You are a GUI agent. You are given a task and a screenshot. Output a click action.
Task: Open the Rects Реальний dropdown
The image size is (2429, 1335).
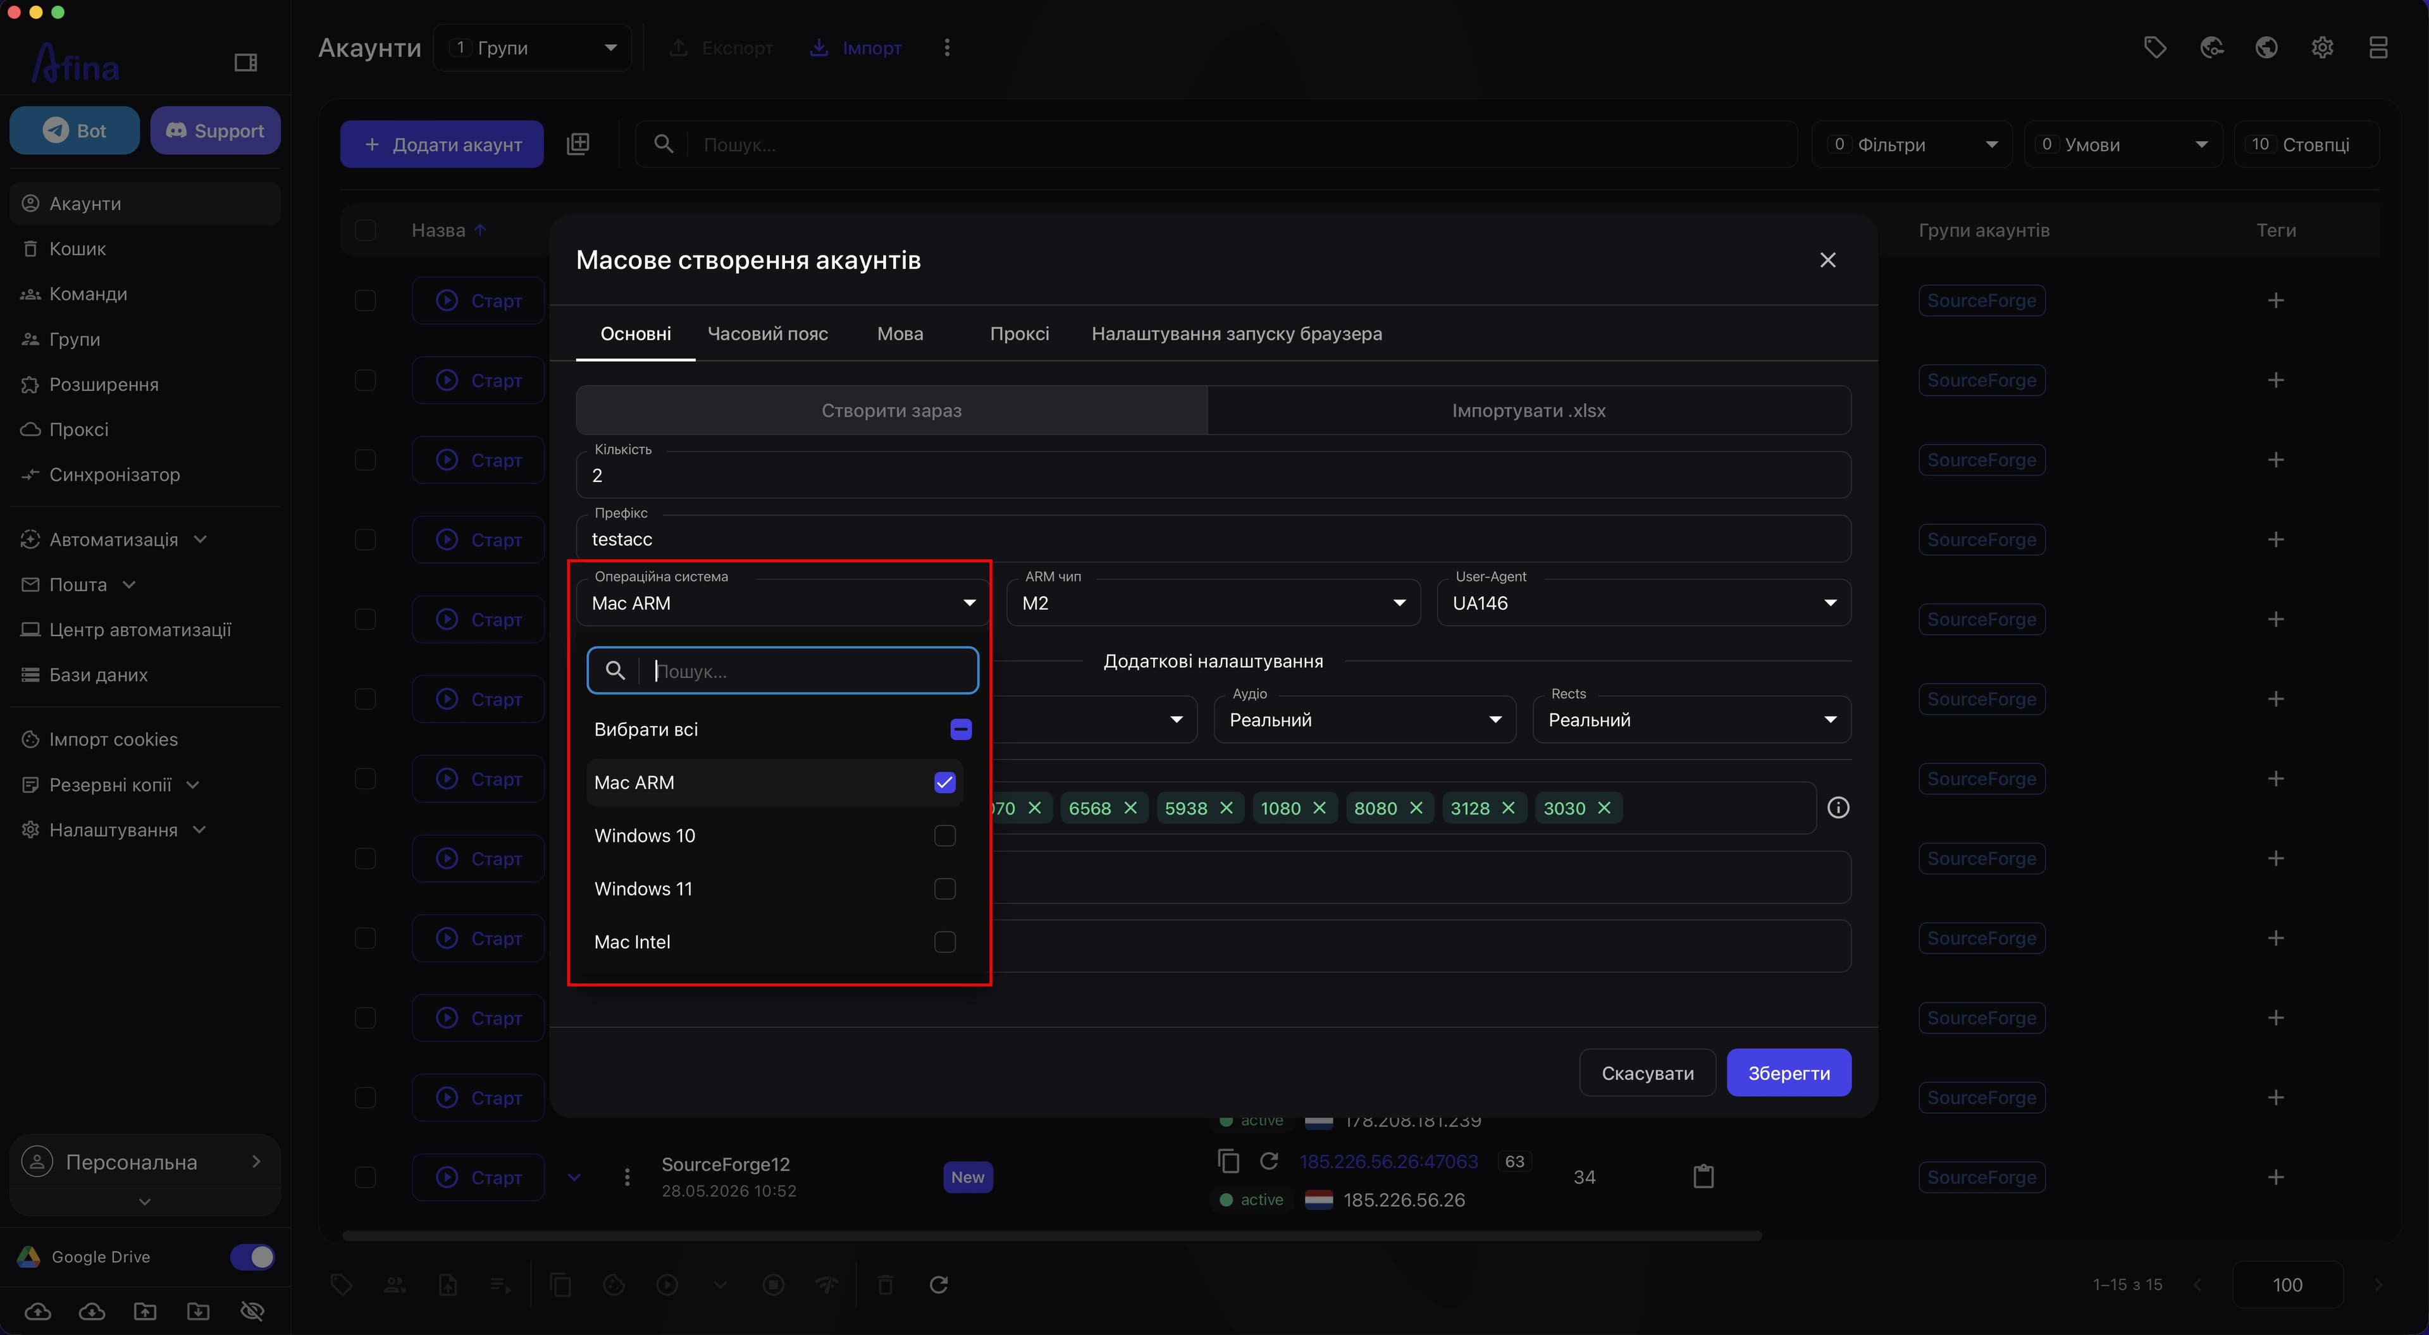[1691, 719]
